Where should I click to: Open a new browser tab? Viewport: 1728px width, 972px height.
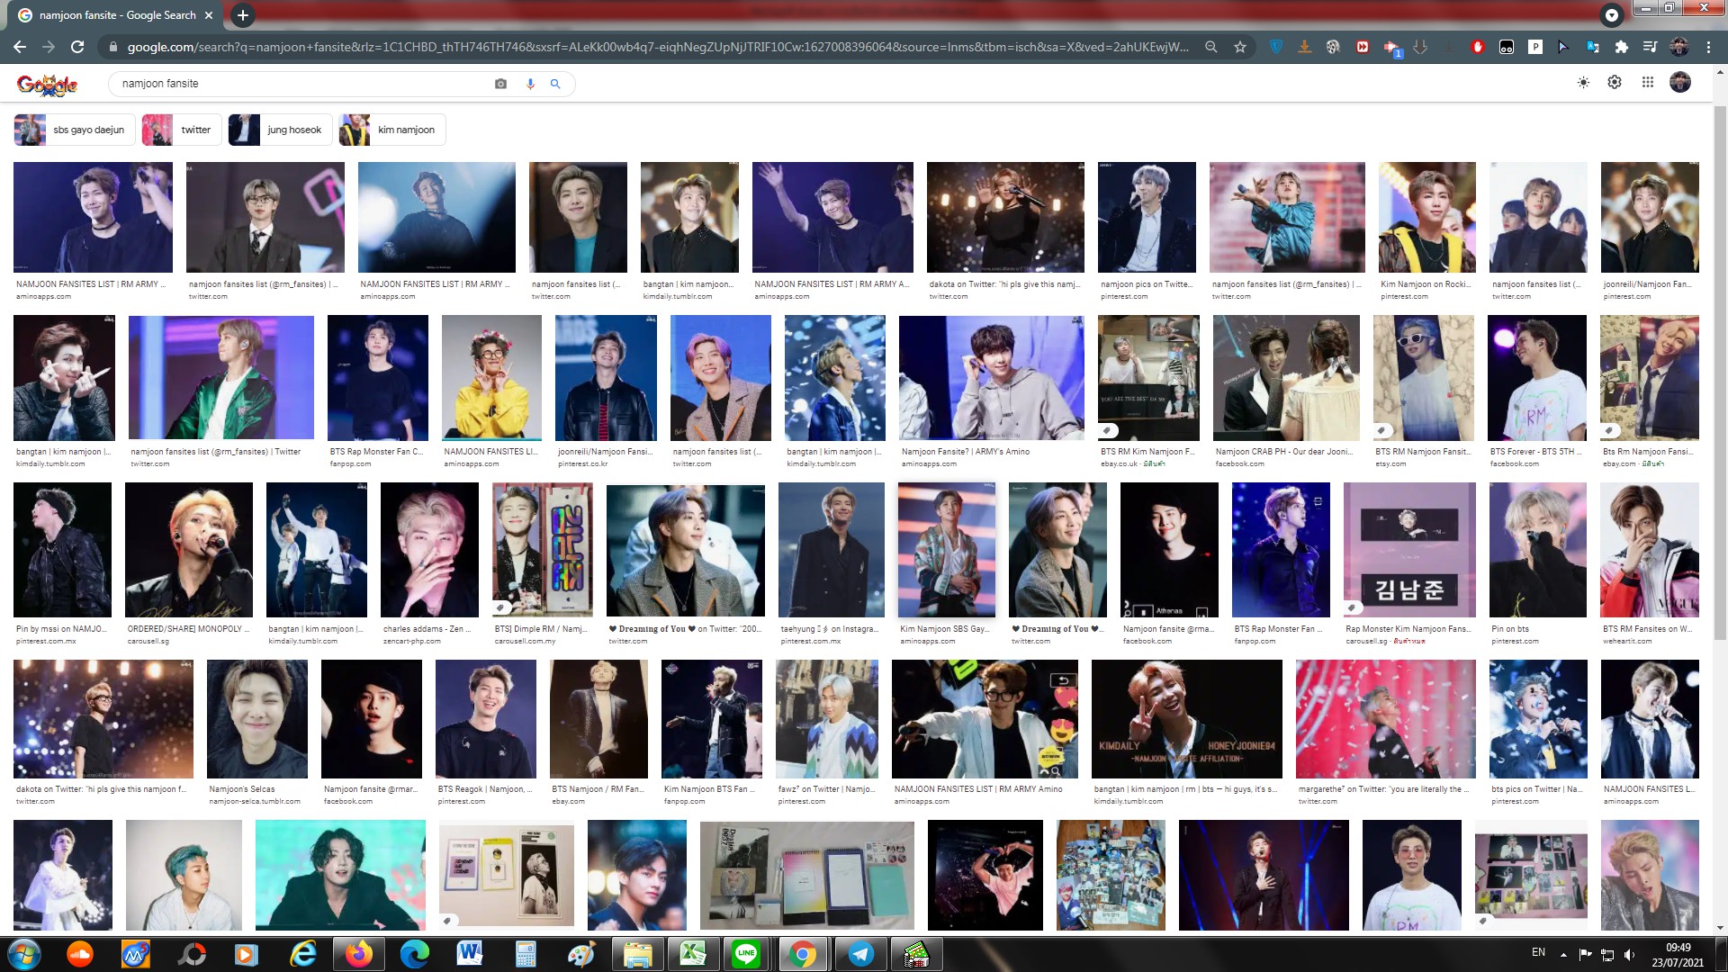pyautogui.click(x=242, y=15)
